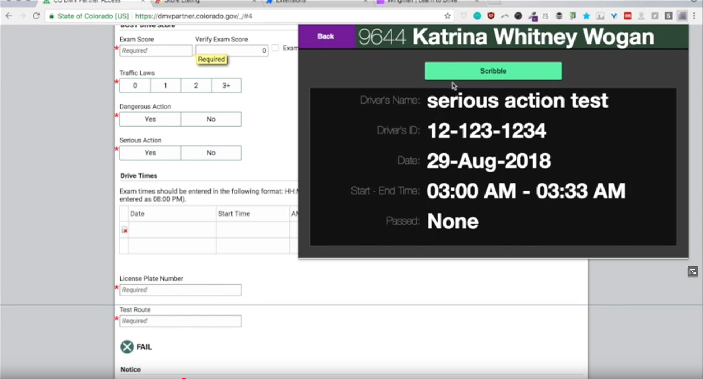Click the uBlock Origin shield extension icon
This screenshot has height=379, width=703.
point(491,16)
